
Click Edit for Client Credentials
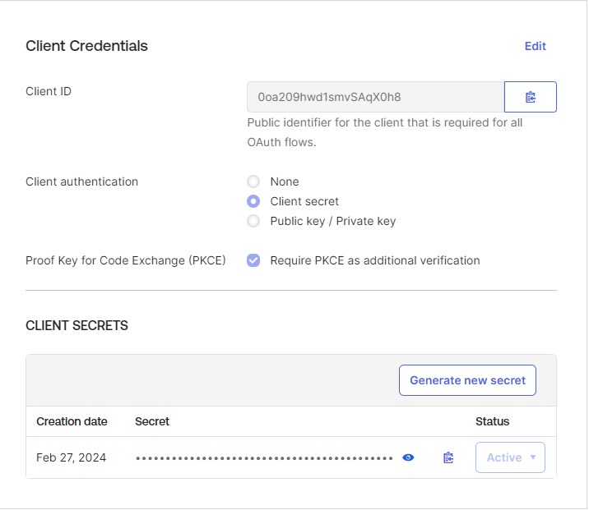pos(535,46)
